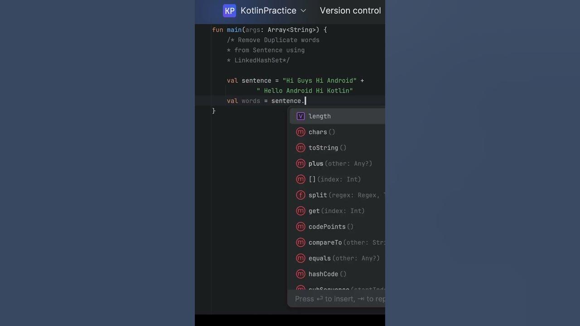Choose the compareTo completion entry
This screenshot has height=326, width=580.
coord(325,243)
